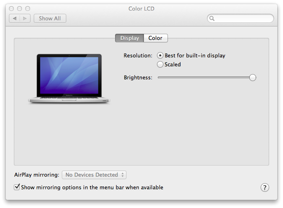Click the MacBook display image

[69, 78]
